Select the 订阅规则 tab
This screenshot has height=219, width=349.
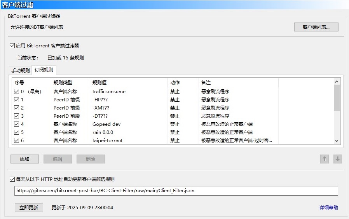tap(44, 70)
